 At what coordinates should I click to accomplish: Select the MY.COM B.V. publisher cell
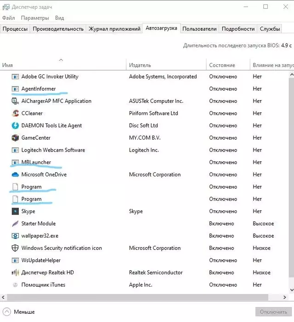145,138
